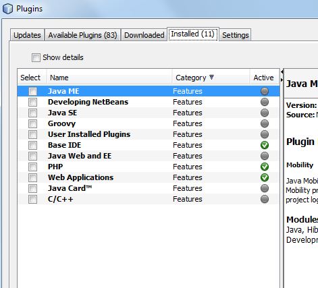Click inactive status icon for Java SE
This screenshot has width=318, height=288.
[x=265, y=113]
